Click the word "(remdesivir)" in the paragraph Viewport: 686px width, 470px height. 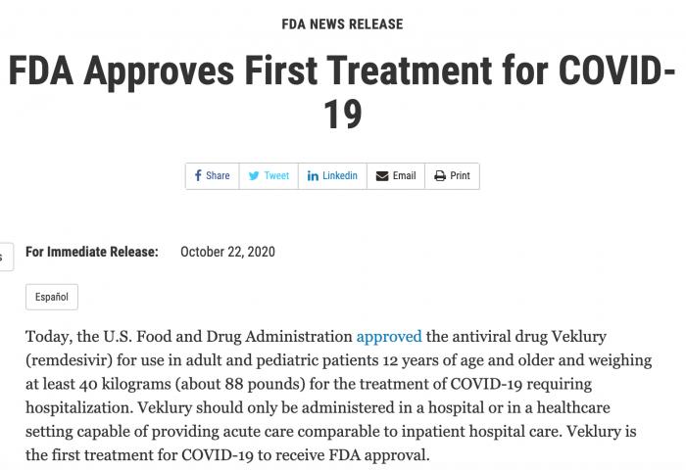pyautogui.click(x=70, y=359)
